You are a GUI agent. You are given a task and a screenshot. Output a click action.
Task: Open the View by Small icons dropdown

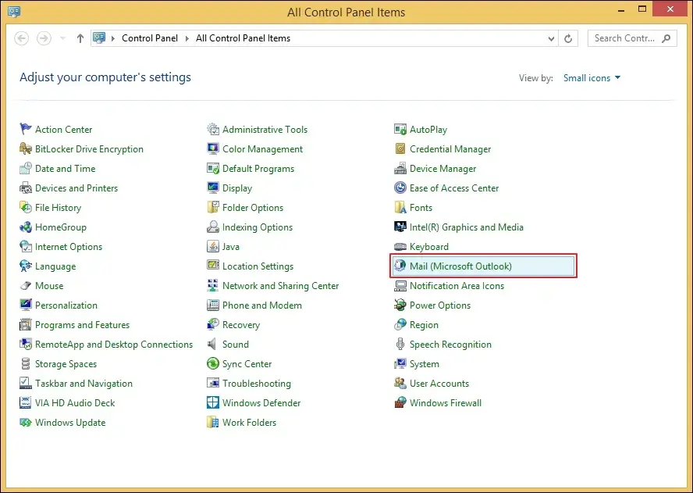point(592,78)
